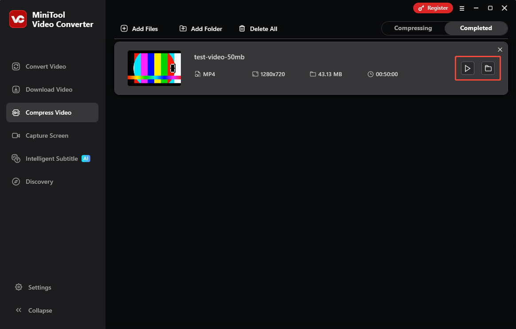This screenshot has height=329, width=516.
Task: Click the Add Files toolbar item
Action: (139, 28)
